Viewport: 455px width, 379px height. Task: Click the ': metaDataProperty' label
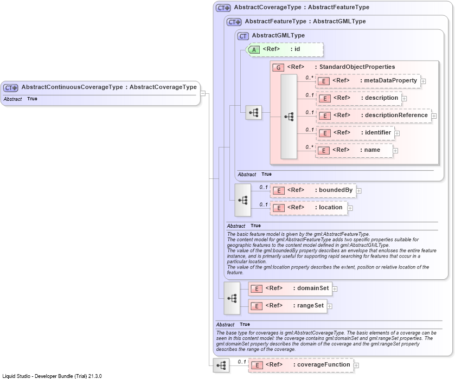tap(388, 80)
